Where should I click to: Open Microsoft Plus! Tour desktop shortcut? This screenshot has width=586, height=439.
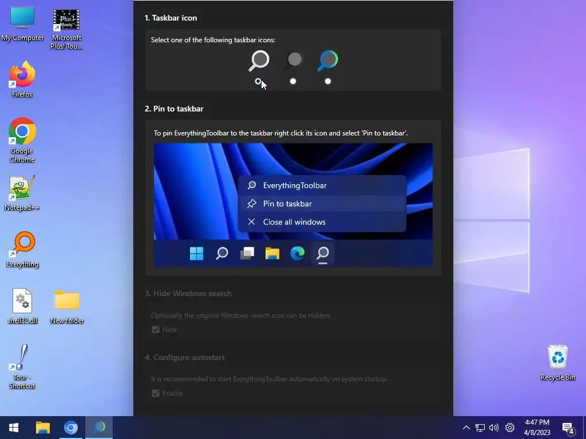66,29
